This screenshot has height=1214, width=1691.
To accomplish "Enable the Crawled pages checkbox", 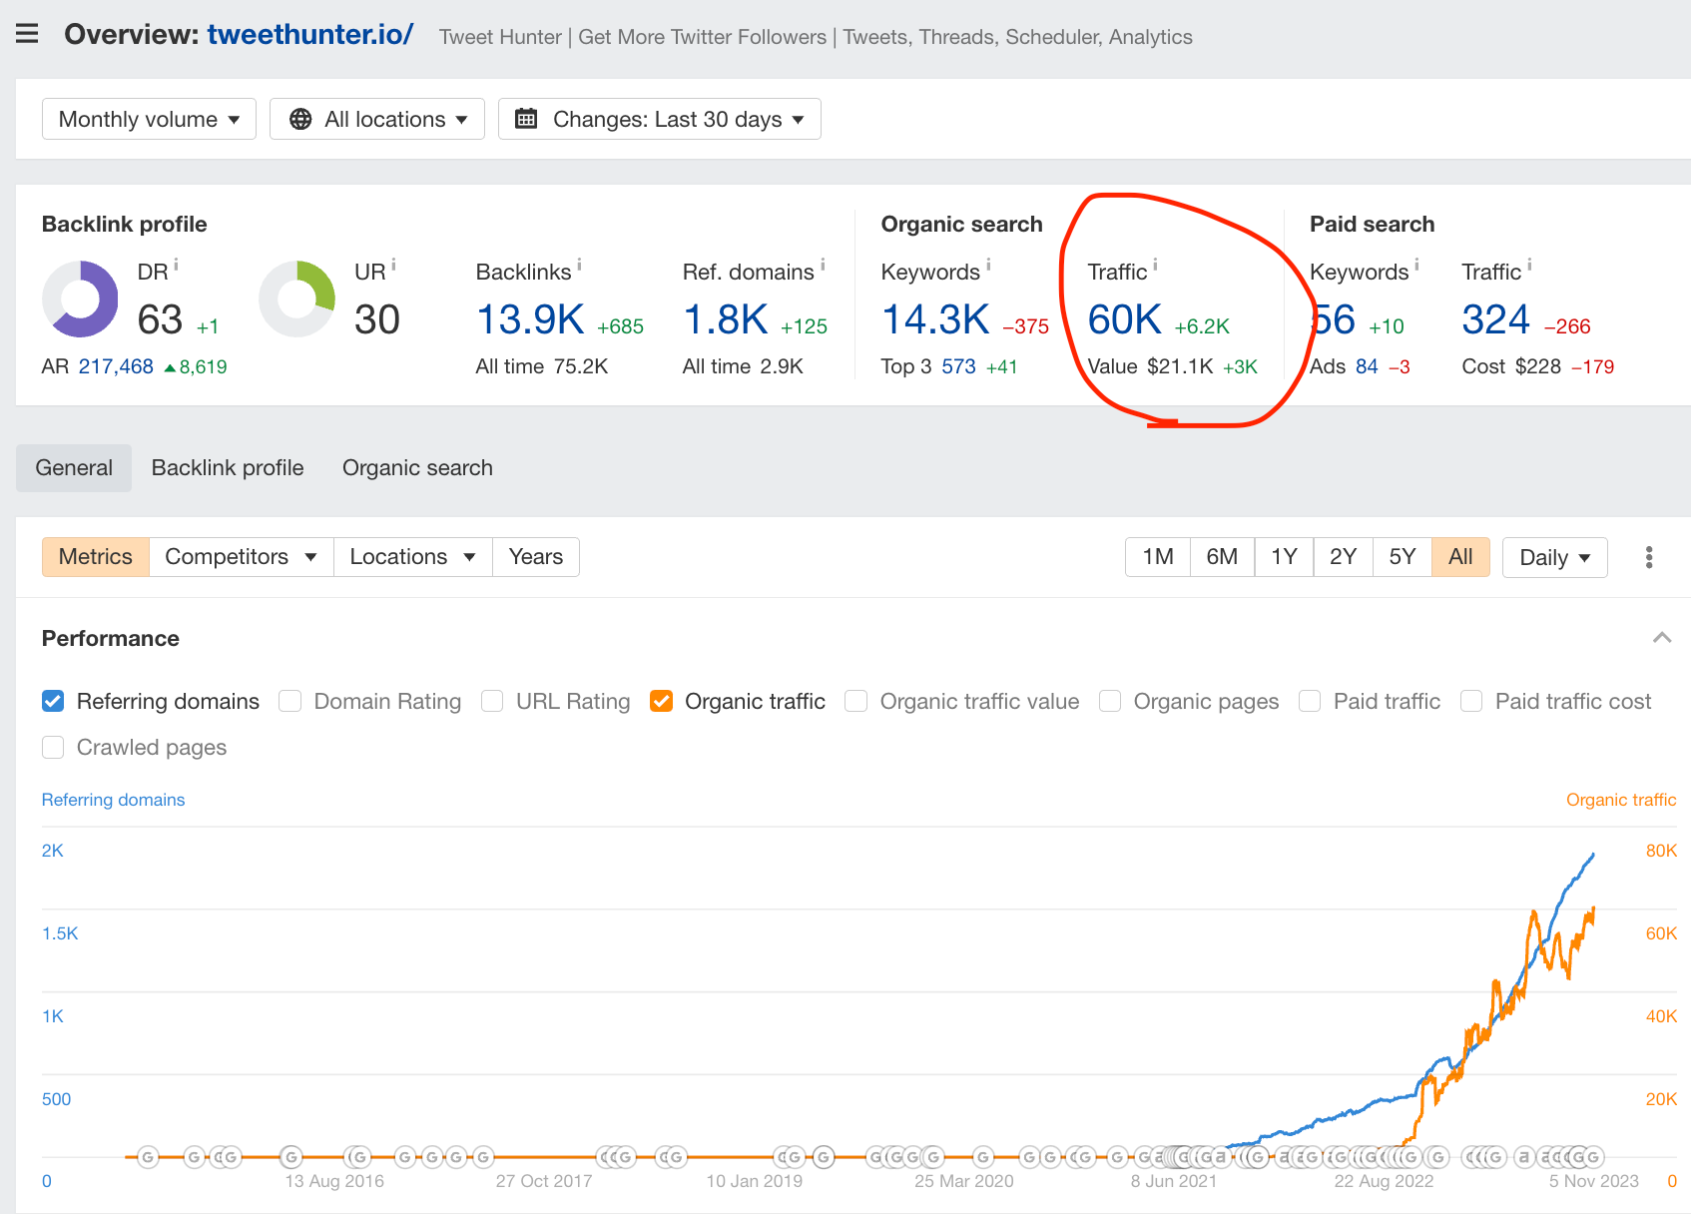I will (53, 747).
